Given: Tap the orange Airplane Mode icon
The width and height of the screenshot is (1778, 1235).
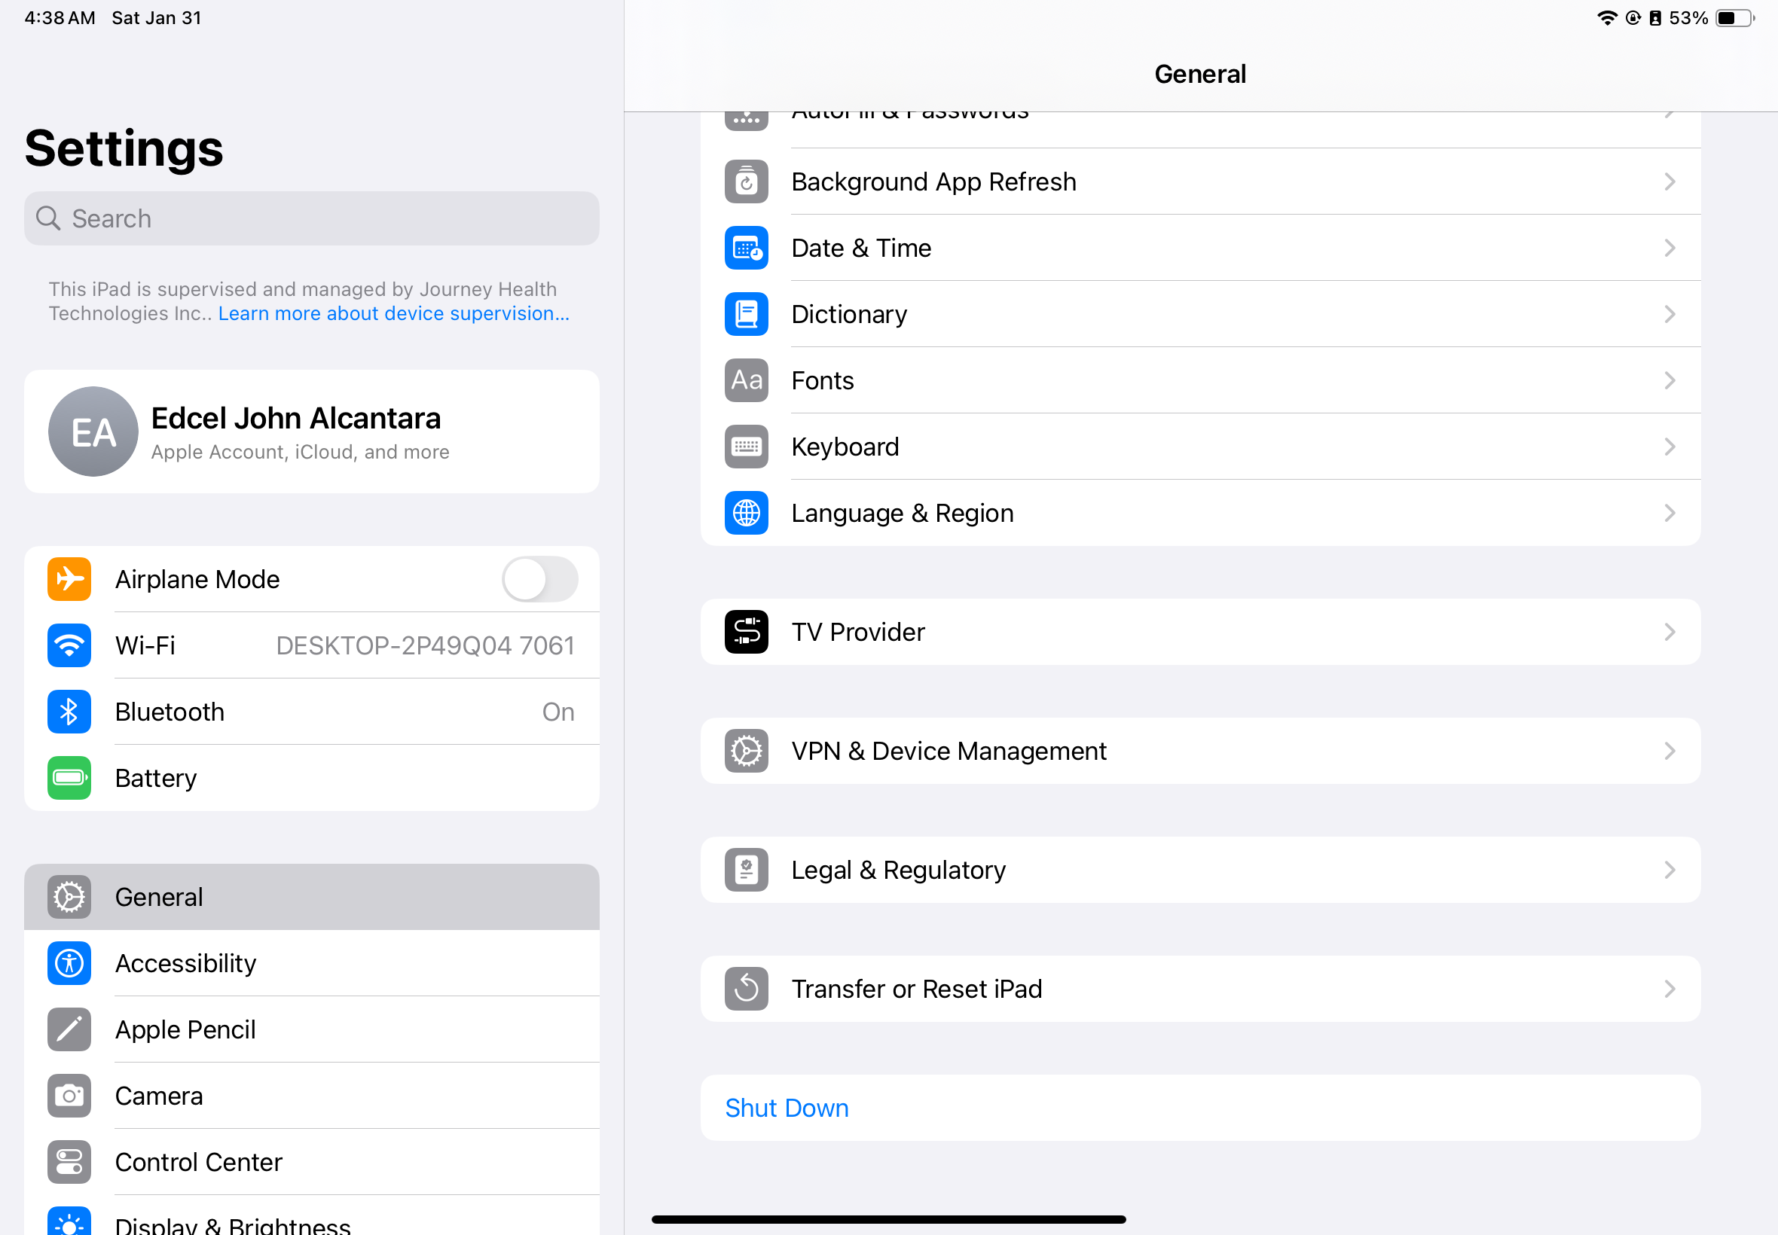Looking at the screenshot, I should point(69,580).
